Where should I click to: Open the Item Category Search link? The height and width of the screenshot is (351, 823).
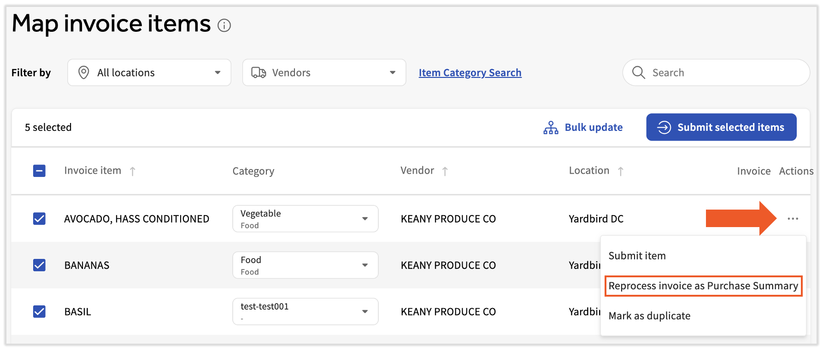point(470,73)
